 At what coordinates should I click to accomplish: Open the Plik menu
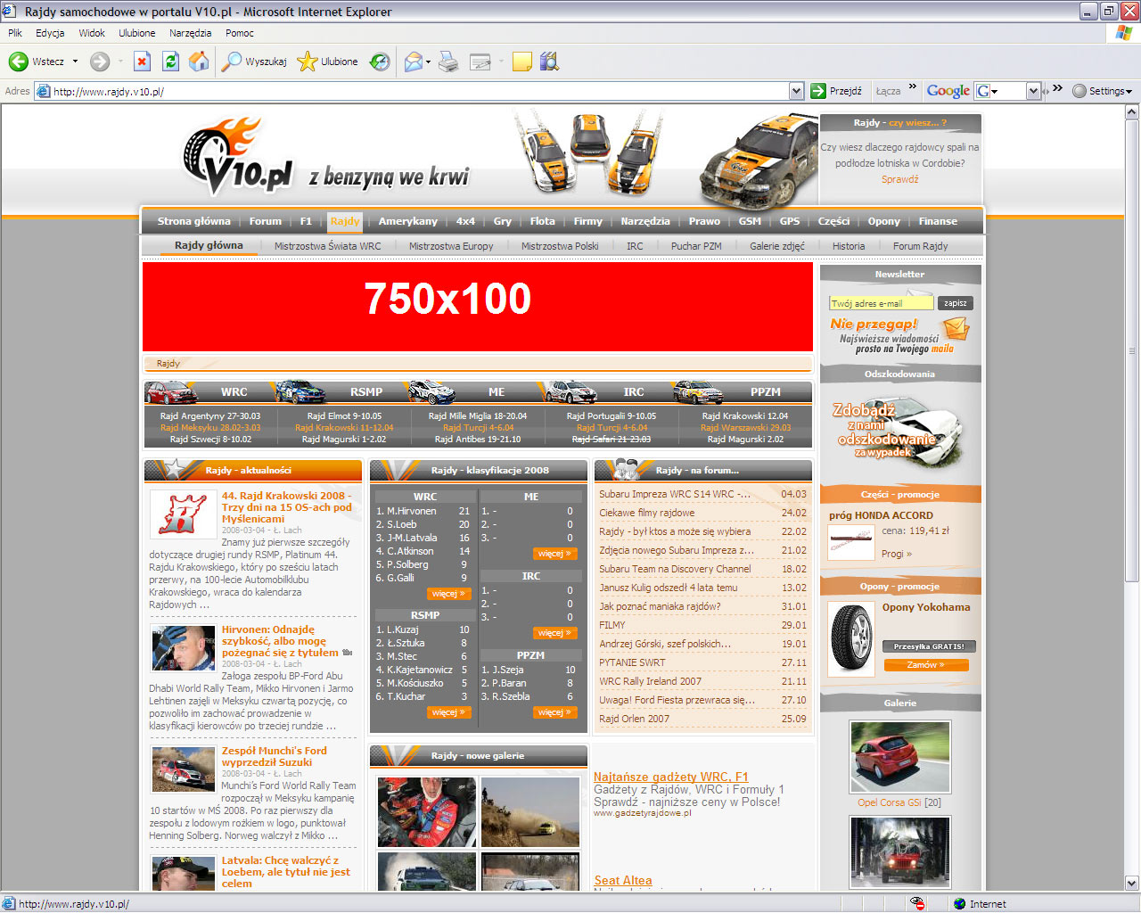pos(15,33)
